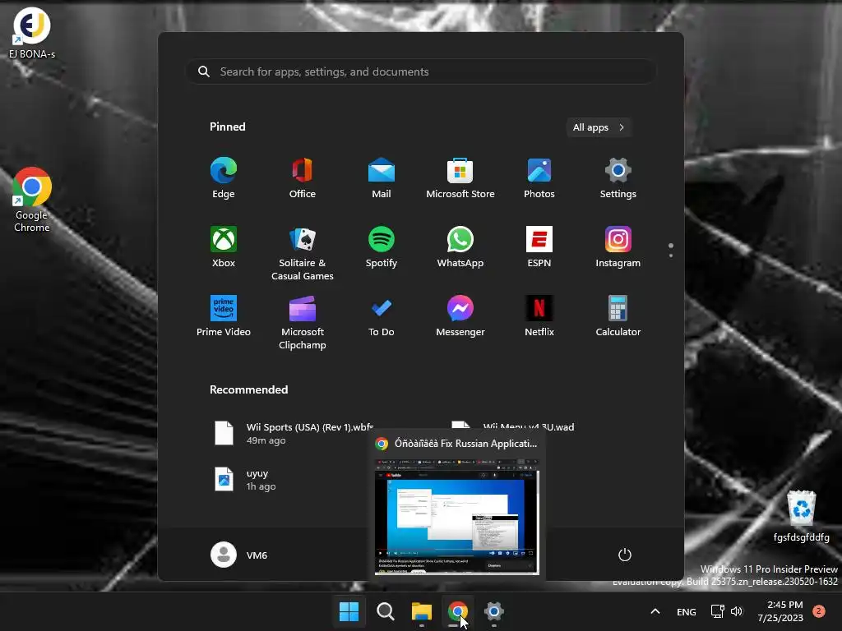The image size is (842, 631).
Task: Select the EJ BONA-s desktop shortcut
Action: click(32, 33)
